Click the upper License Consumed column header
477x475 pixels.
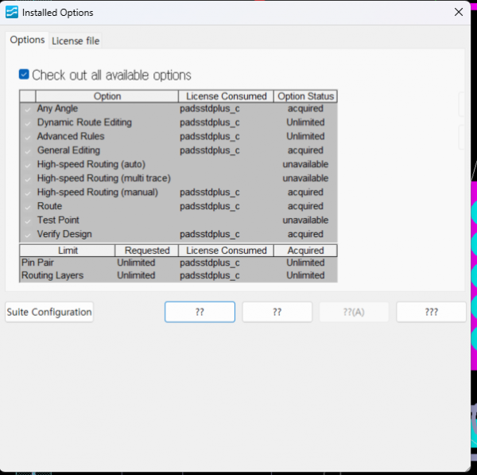tap(226, 96)
